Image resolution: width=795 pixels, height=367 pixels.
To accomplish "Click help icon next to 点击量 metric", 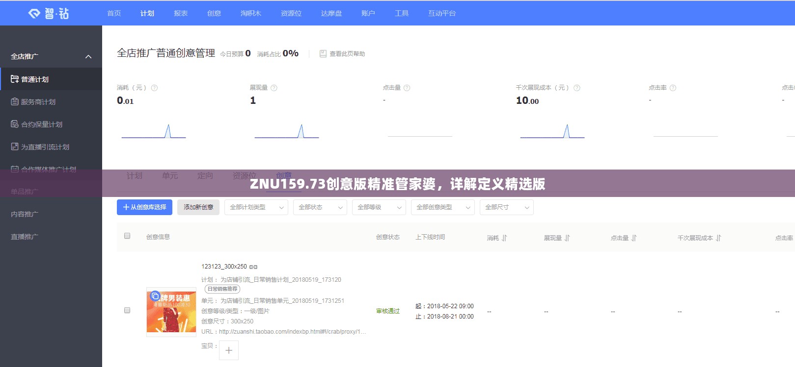I will pyautogui.click(x=407, y=88).
